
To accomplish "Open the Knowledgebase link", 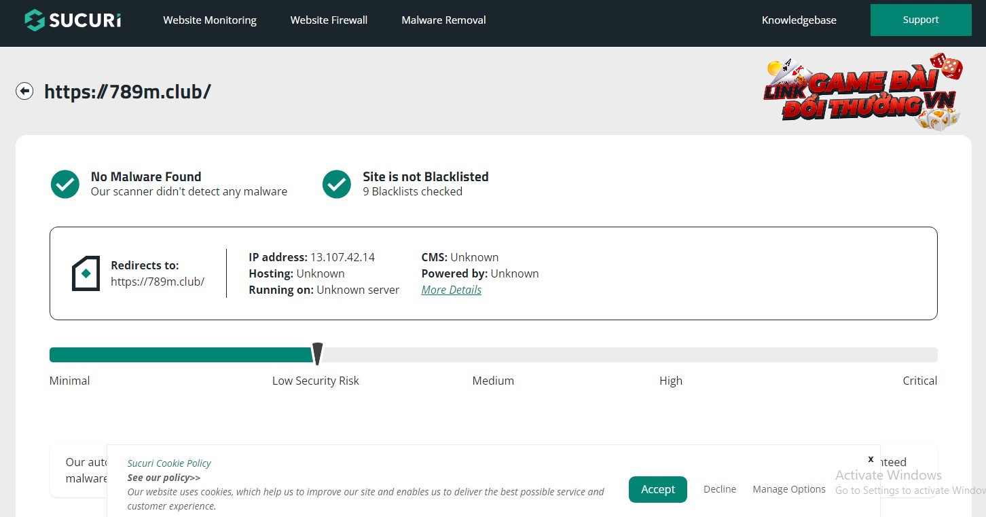I will (x=799, y=20).
